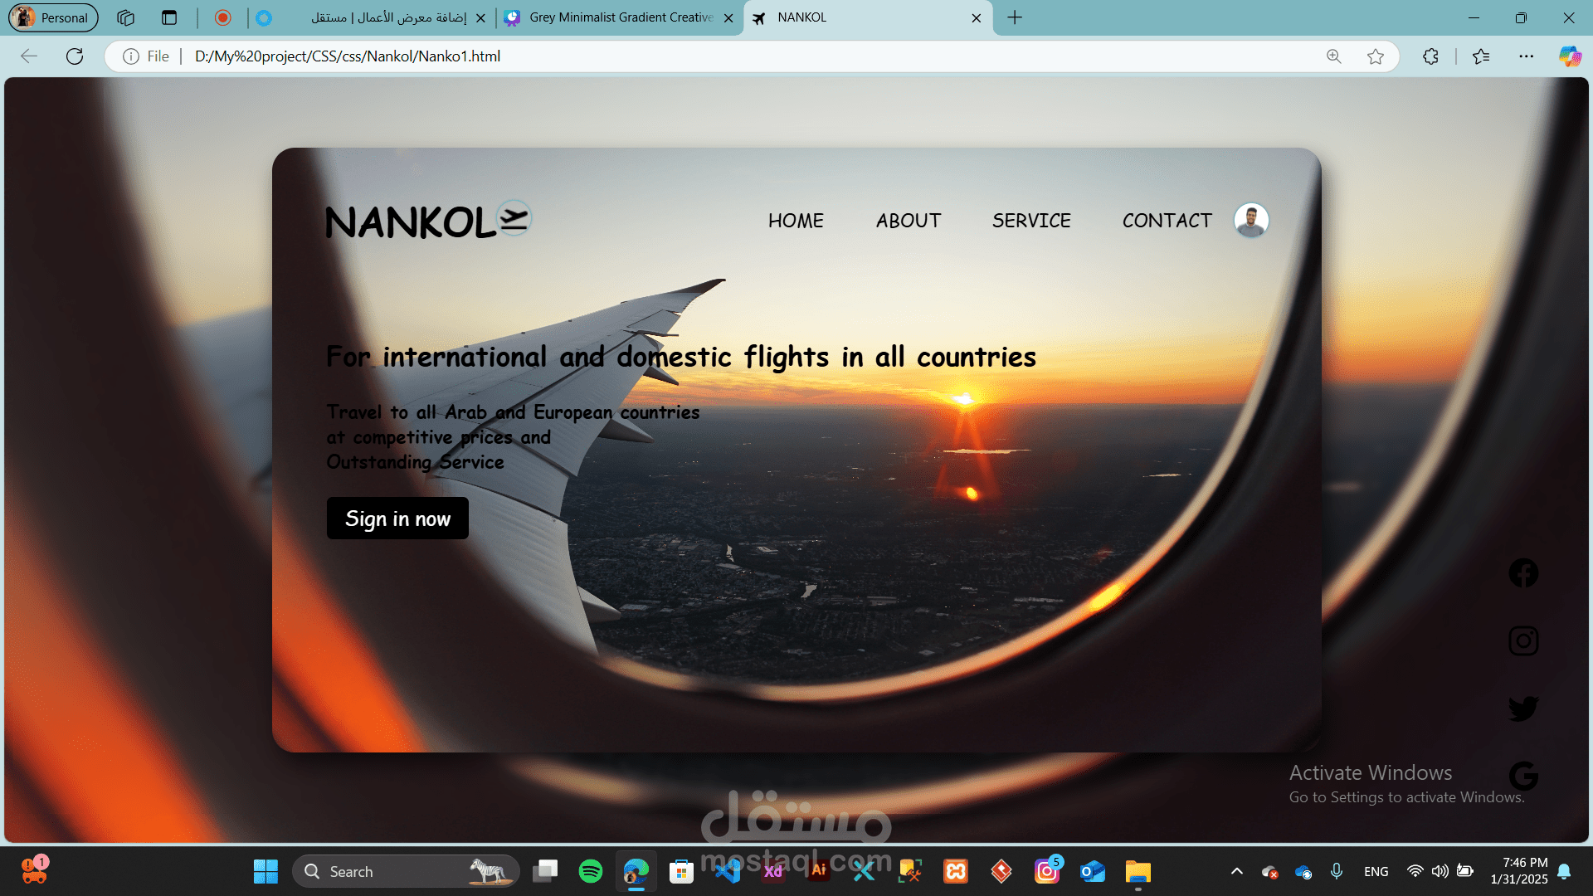Open the Personal profile menu
The image size is (1593, 896).
coord(54,17)
